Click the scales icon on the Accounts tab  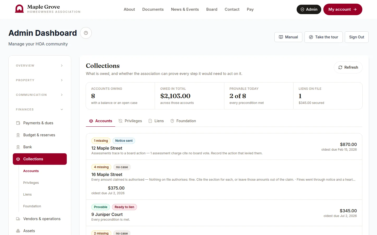point(91,121)
